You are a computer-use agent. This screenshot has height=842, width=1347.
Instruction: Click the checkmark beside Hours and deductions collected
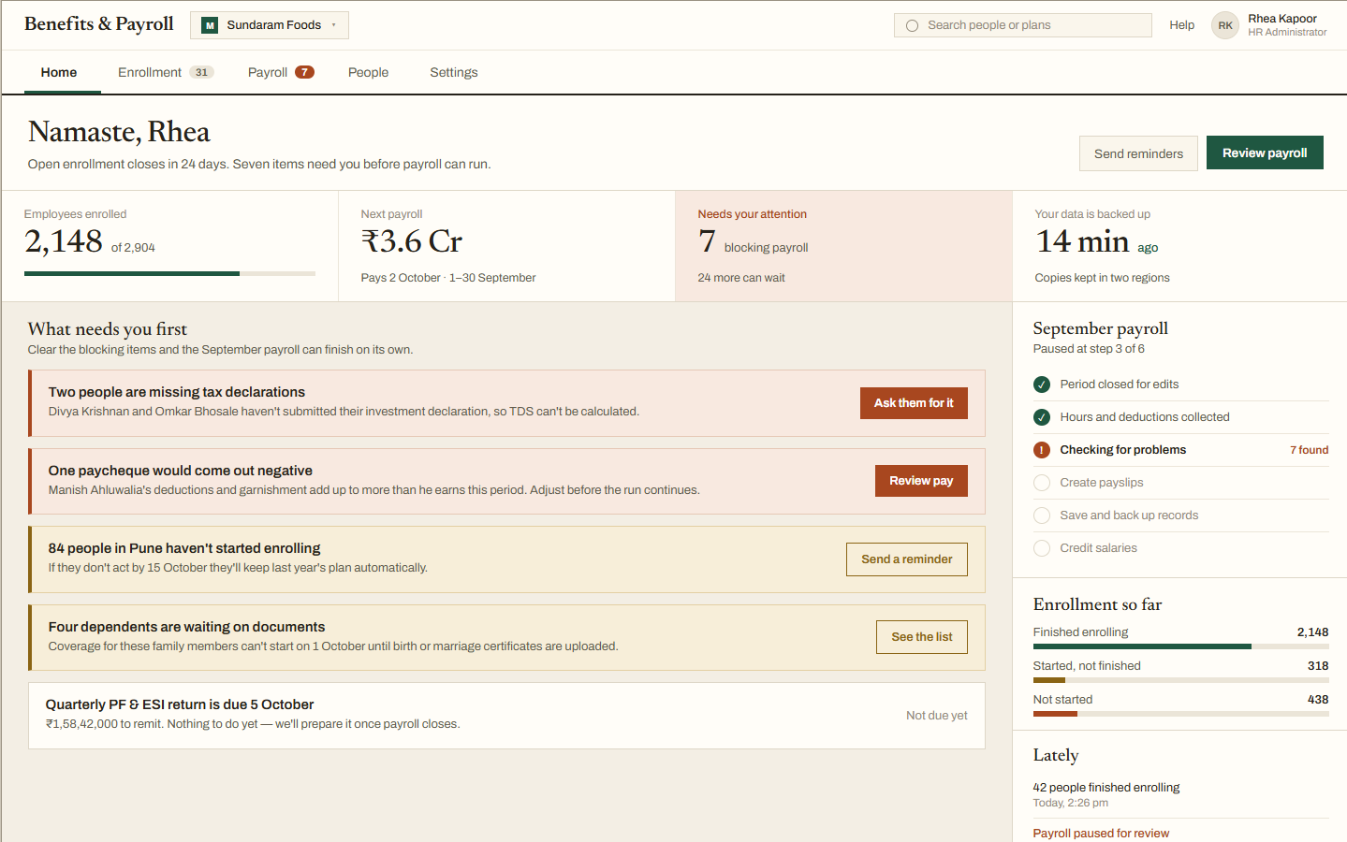[1042, 417]
